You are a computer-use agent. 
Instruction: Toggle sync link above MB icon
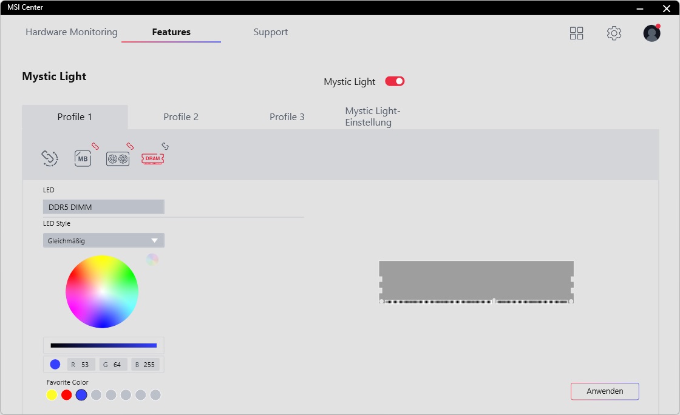tap(95, 146)
